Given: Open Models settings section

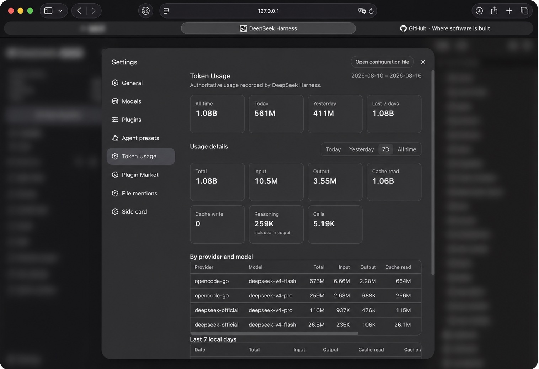Looking at the screenshot, I should (x=141, y=101).
